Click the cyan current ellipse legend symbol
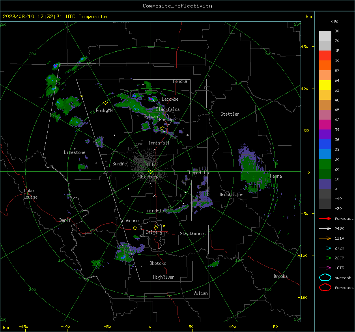The width and height of the screenshot is (355, 332). click(x=325, y=278)
